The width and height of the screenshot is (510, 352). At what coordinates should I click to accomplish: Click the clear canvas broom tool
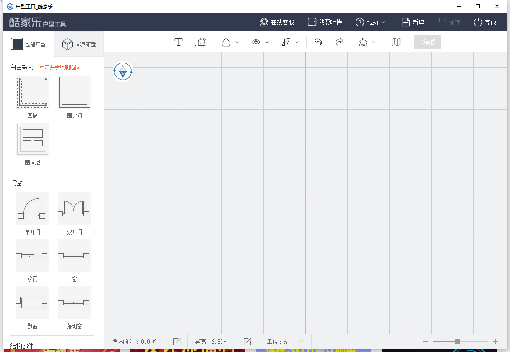coord(364,42)
